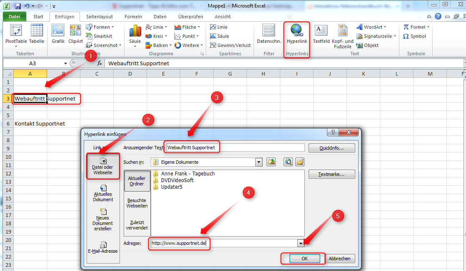The image size is (466, 271).
Task: Select the Updater5 folder
Action: tap(167, 187)
